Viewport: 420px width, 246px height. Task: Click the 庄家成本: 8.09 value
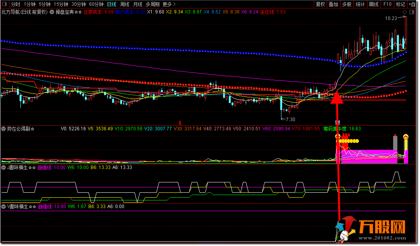point(98,12)
